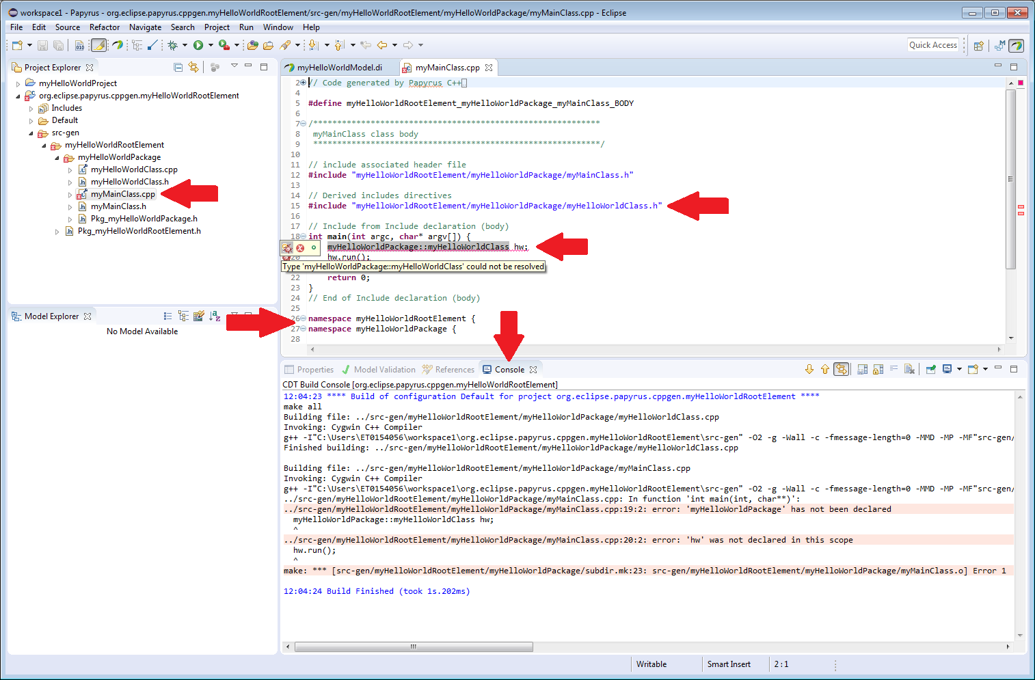1035x680 pixels.
Task: Toggle Wrap Lines-on-error sync button in Console
Action: pyautogui.click(x=842, y=369)
